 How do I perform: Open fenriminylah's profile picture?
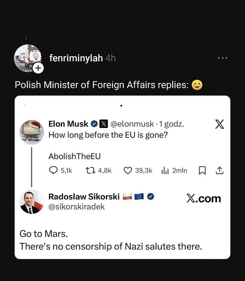28,58
